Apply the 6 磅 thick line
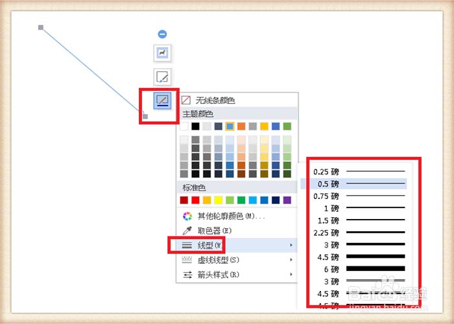Screen dimensions: 454x324 pyautogui.click(x=359, y=268)
